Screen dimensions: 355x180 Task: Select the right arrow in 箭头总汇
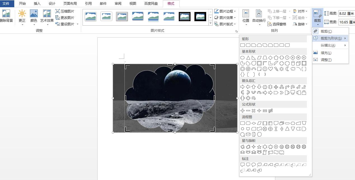(x=243, y=87)
